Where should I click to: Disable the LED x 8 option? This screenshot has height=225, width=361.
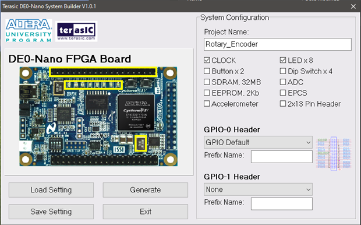(283, 60)
